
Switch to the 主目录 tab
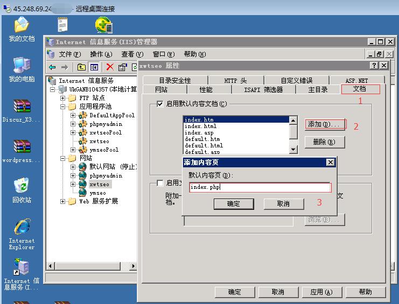coord(318,89)
